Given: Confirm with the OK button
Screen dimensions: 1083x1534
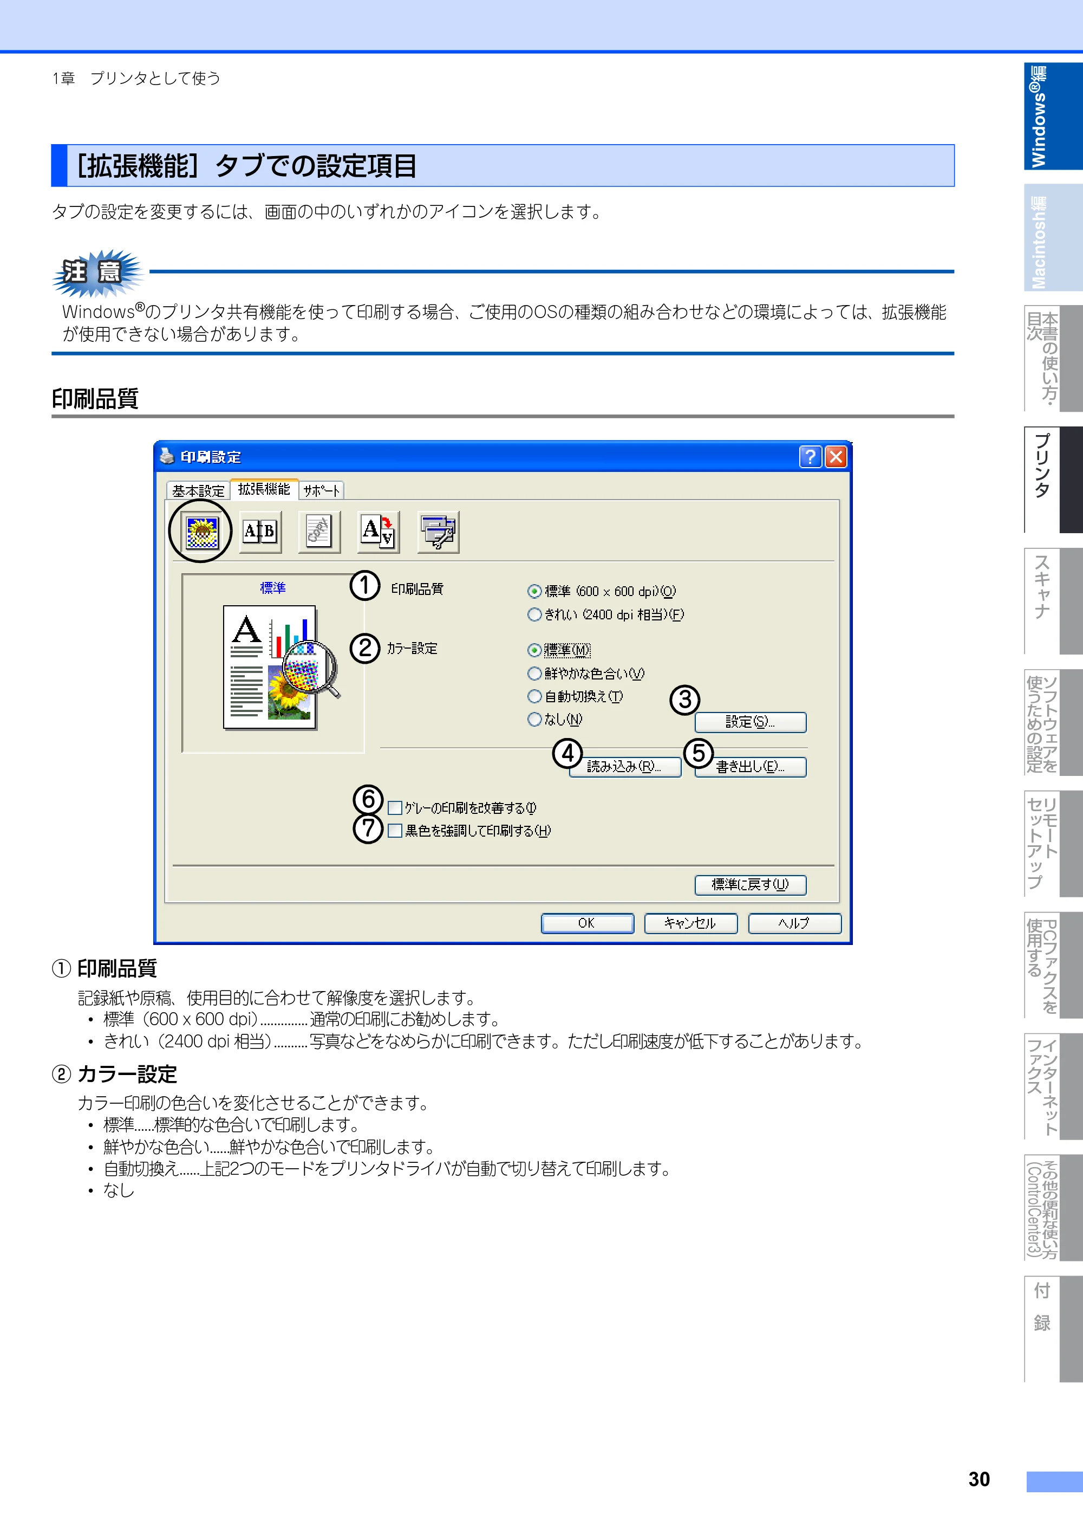Looking at the screenshot, I should [x=587, y=923].
